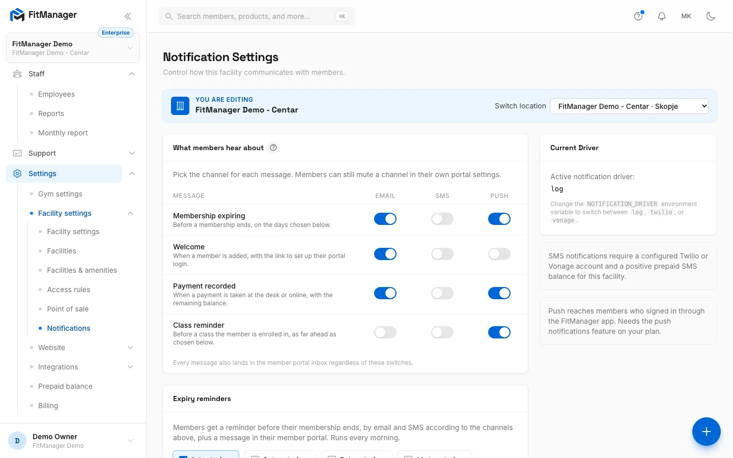Click the Demo Owner avatar D
The width and height of the screenshot is (733, 458).
17,441
